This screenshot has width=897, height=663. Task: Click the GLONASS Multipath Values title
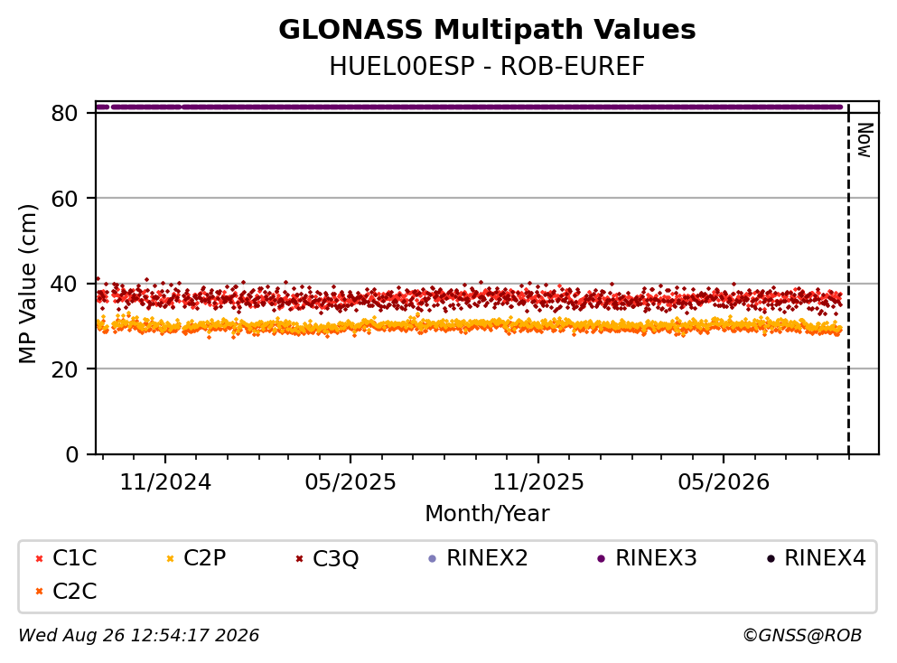(487, 30)
